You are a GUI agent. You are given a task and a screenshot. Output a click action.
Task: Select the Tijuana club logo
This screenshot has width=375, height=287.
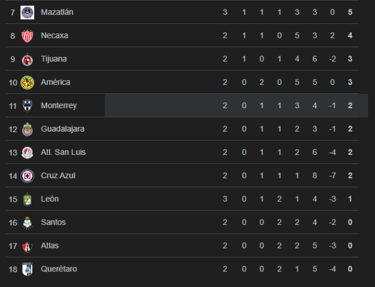(27, 59)
